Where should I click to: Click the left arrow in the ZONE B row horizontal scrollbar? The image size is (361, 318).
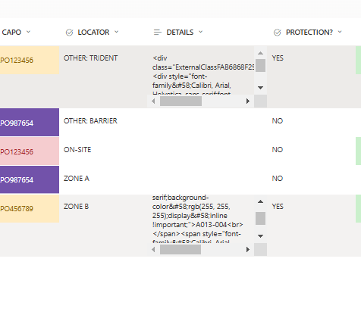click(x=153, y=250)
